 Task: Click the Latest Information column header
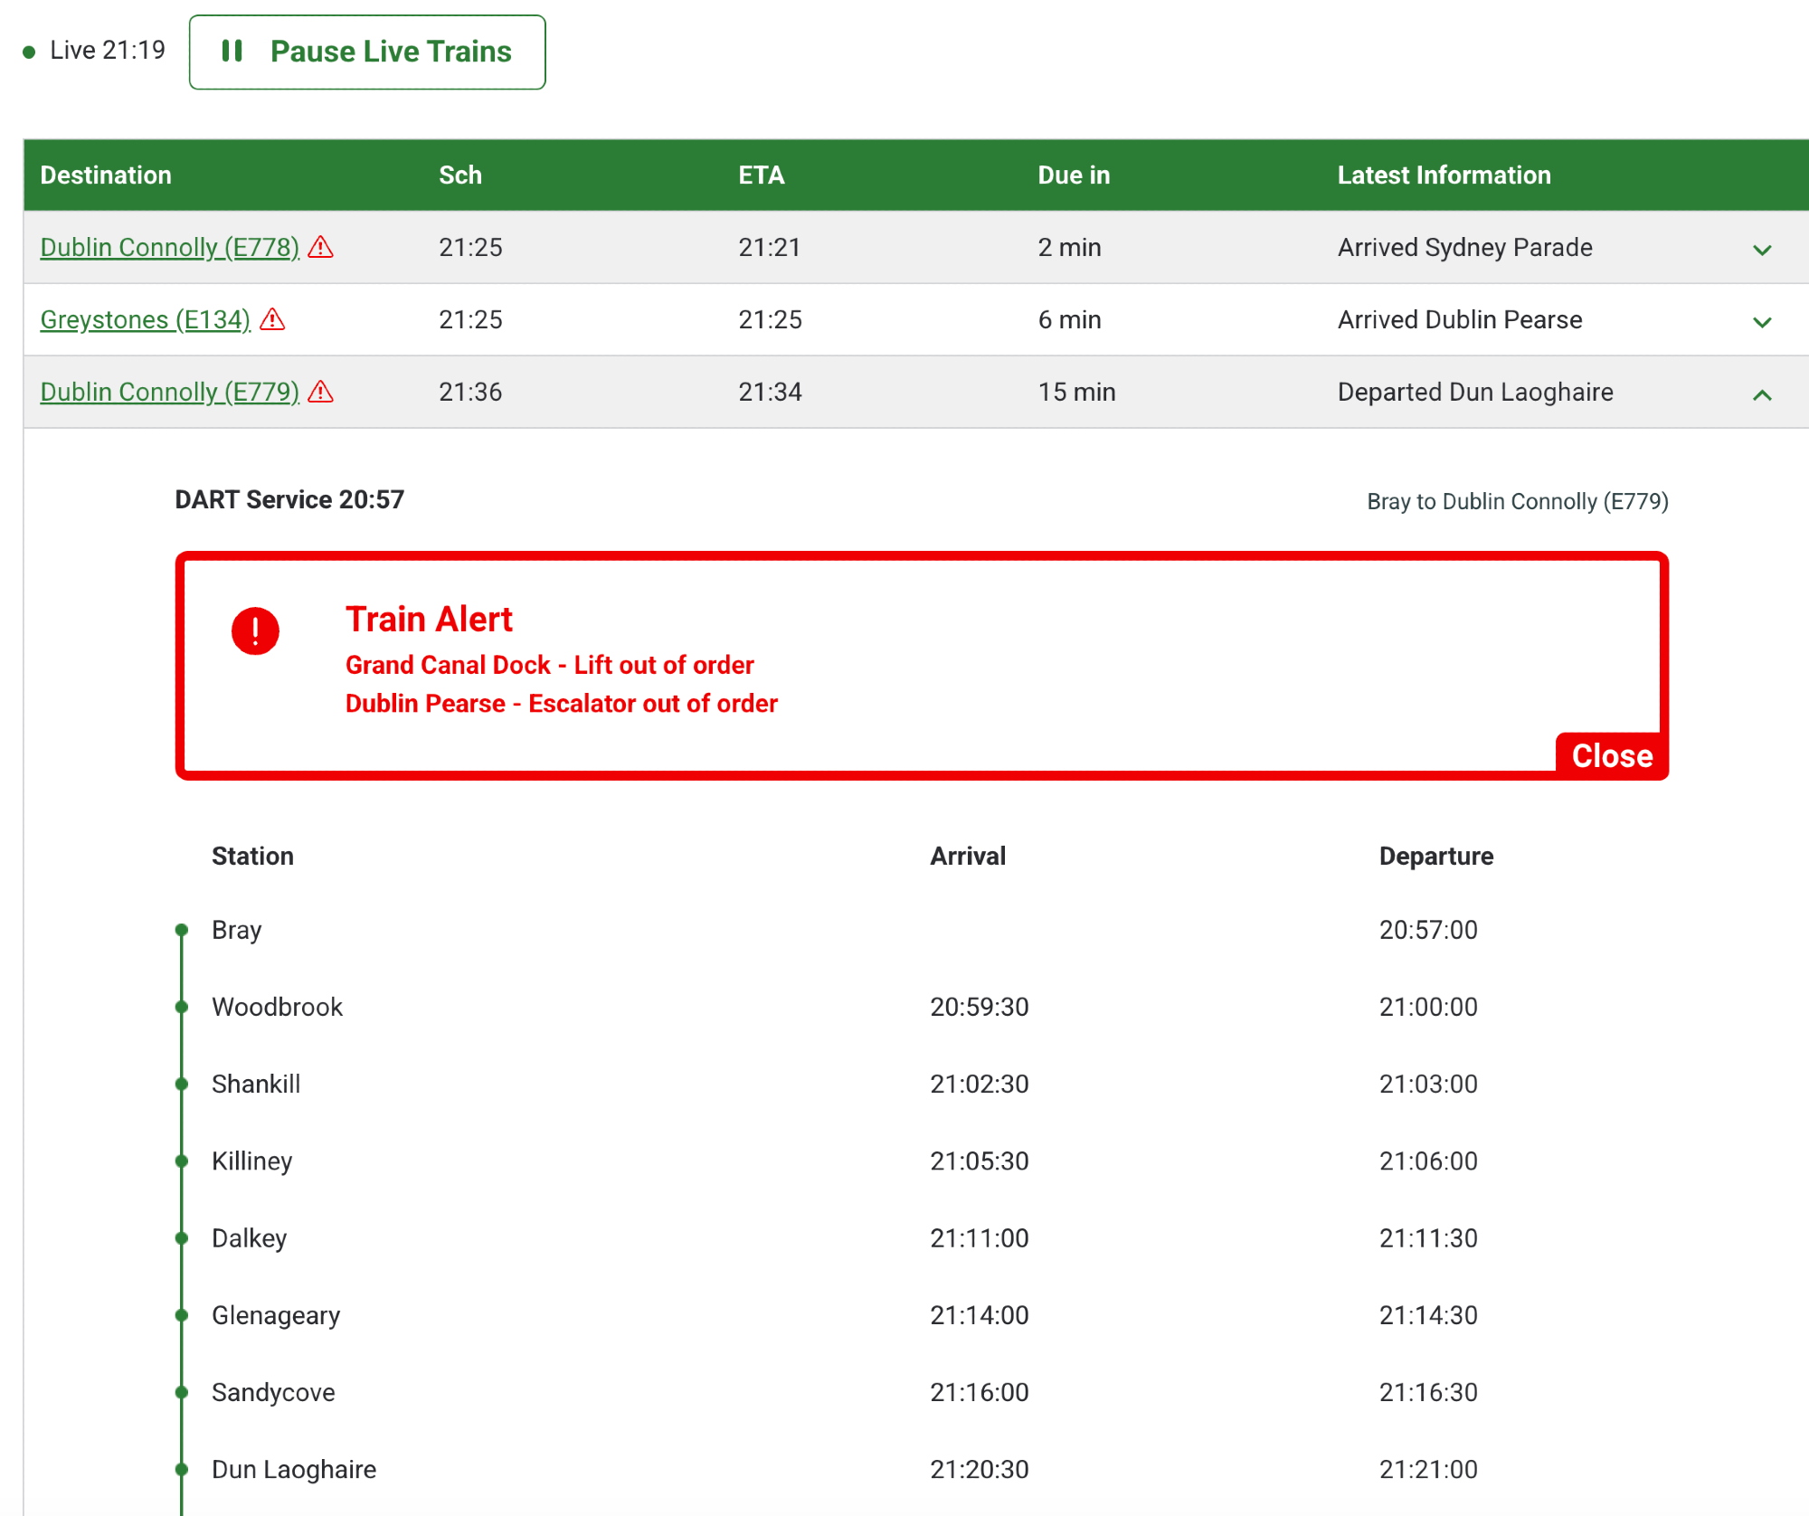coord(1444,175)
